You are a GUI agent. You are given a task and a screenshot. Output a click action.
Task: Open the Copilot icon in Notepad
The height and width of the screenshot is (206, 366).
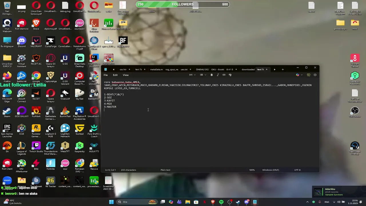click(297, 75)
